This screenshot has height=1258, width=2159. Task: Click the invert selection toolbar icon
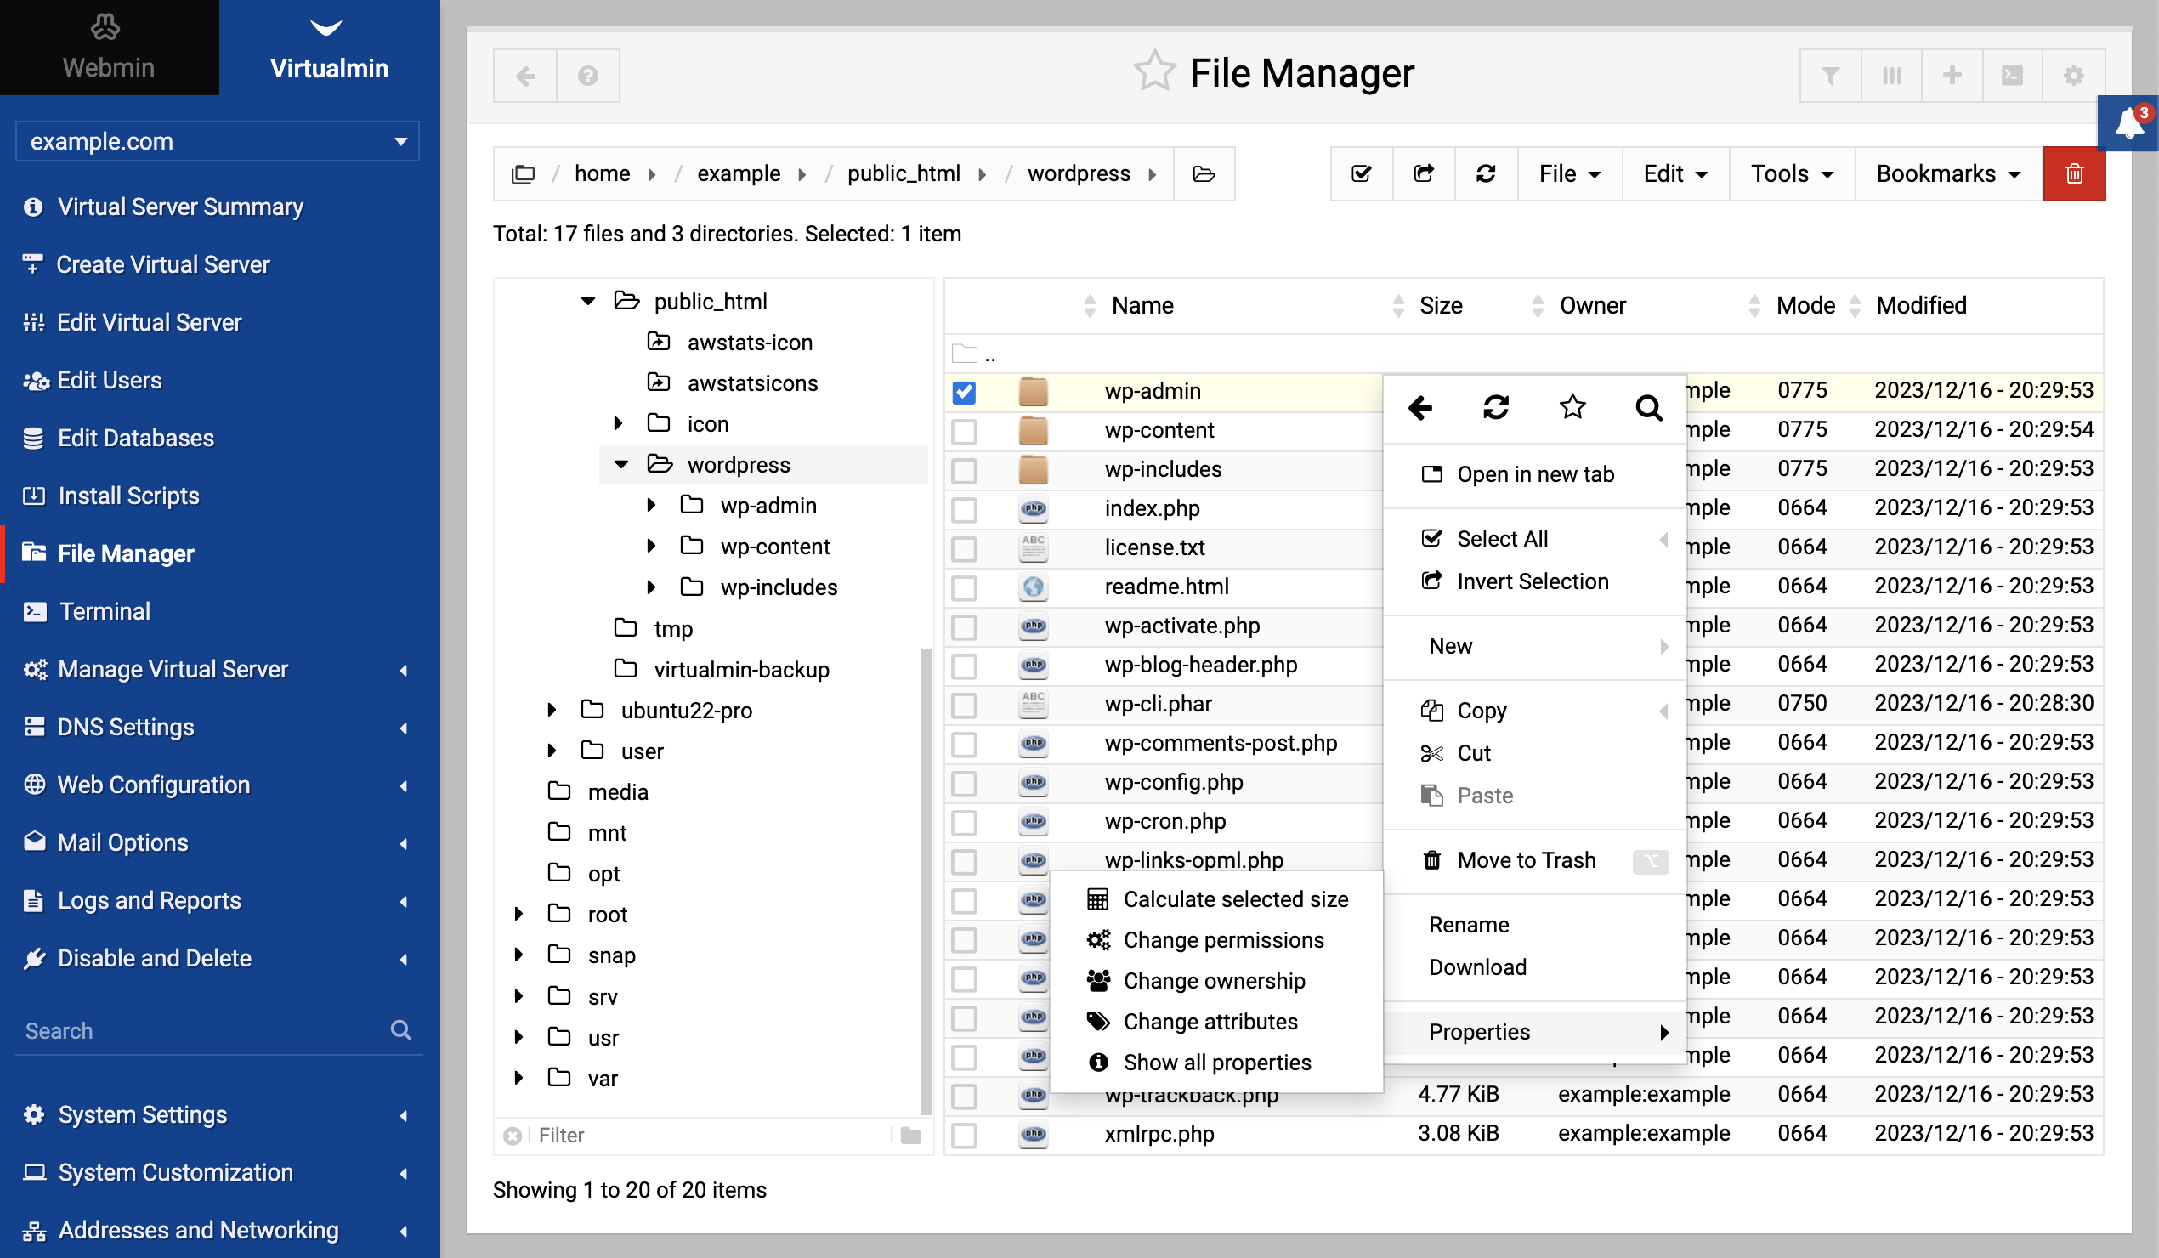pyautogui.click(x=1424, y=174)
